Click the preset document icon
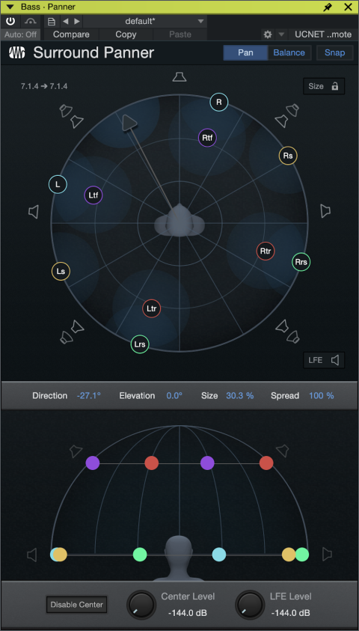Image resolution: width=359 pixels, height=631 pixels. pyautogui.click(x=52, y=21)
